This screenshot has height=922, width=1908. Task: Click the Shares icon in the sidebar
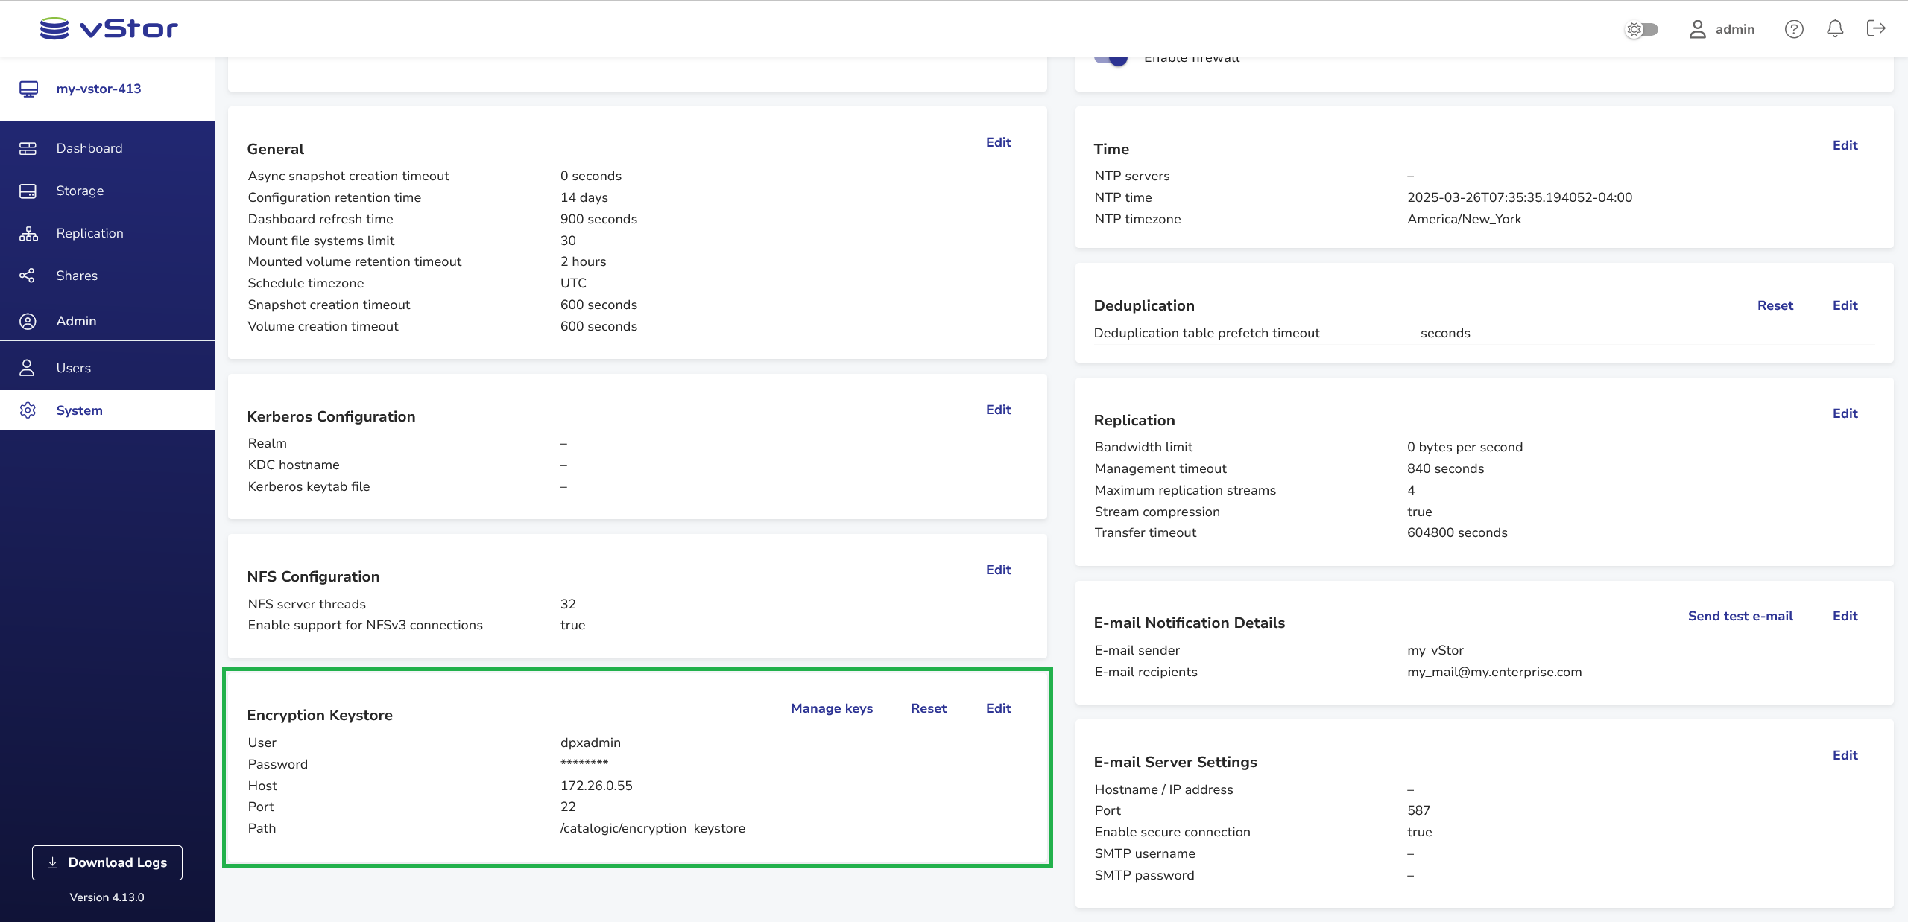[x=28, y=276]
